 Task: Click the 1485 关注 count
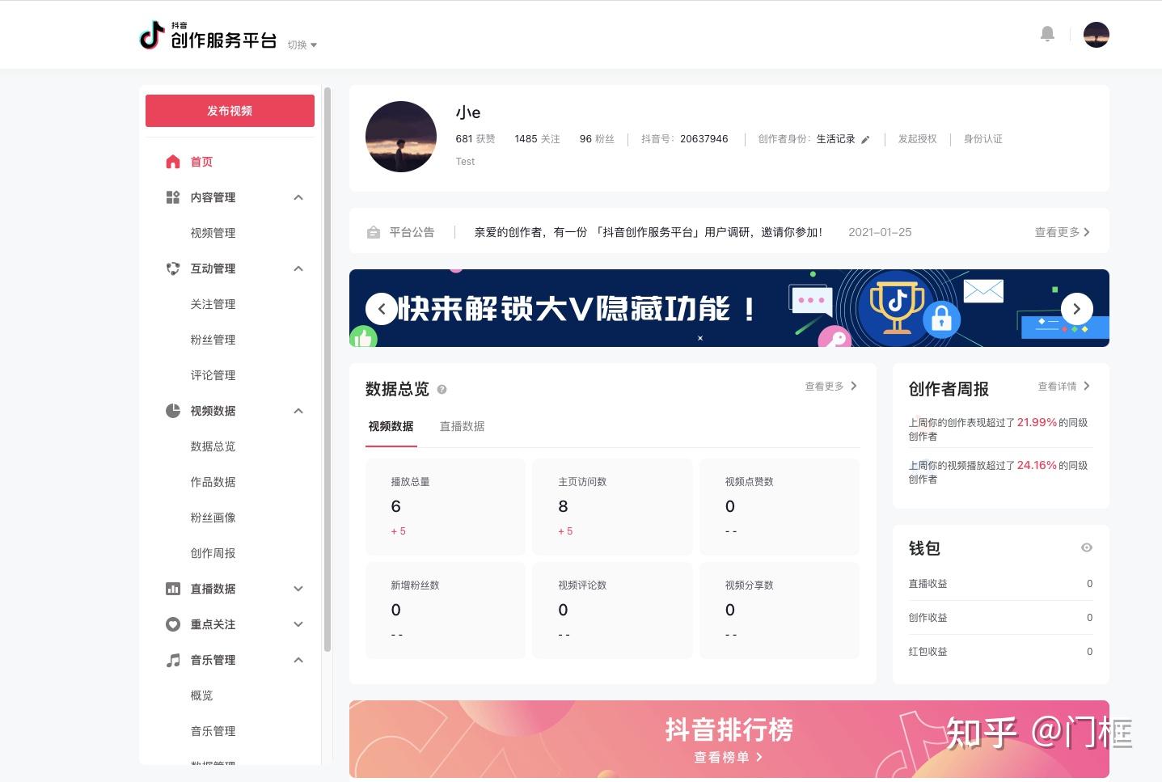[537, 139]
